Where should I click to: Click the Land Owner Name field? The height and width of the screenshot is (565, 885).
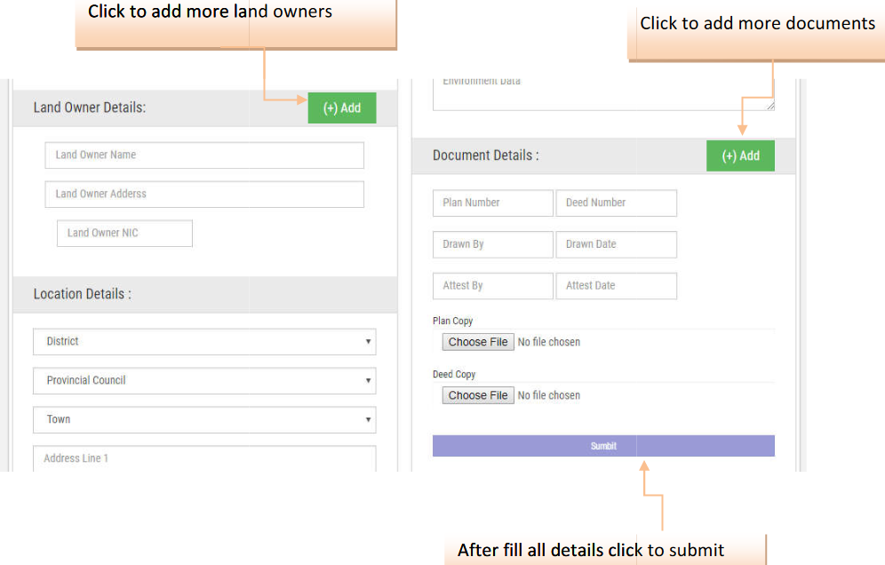pos(204,155)
